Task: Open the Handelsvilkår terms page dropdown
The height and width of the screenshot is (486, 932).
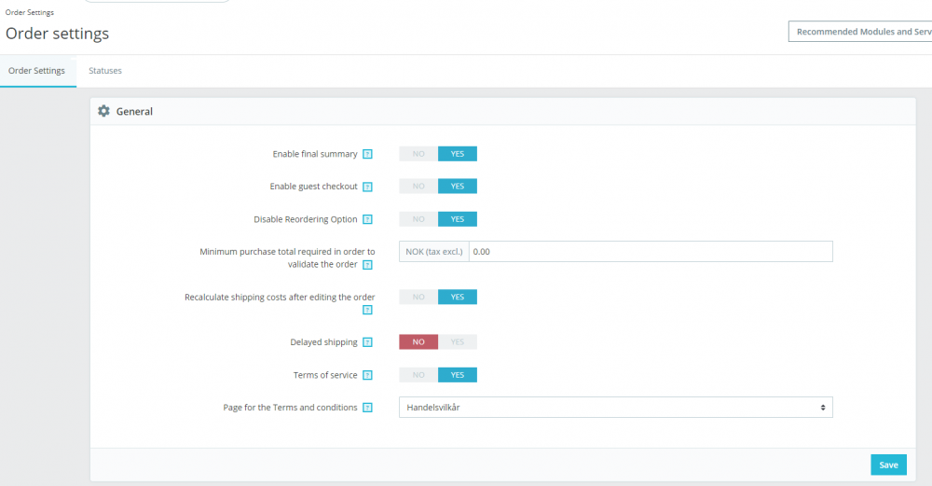Action: pyautogui.click(x=616, y=408)
